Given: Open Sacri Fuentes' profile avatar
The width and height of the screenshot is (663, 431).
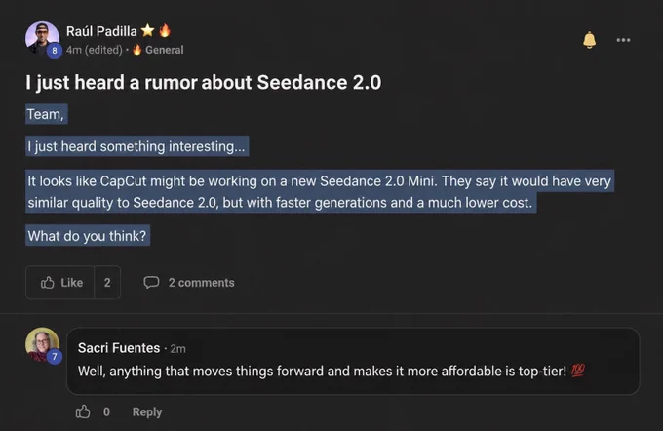Looking at the screenshot, I should pyautogui.click(x=42, y=344).
